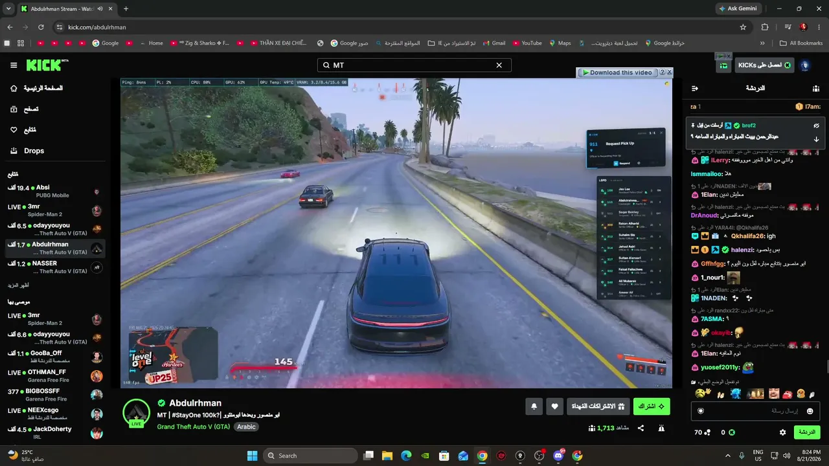Open the All Bookmarks folder
This screenshot has height=466, width=829.
(x=801, y=43)
